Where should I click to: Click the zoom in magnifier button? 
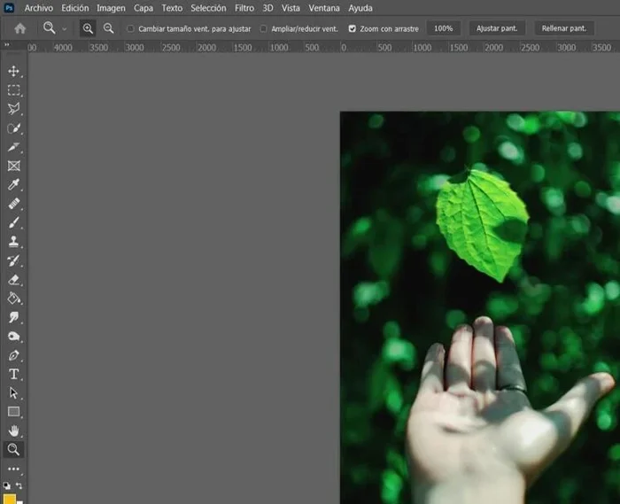coord(88,28)
